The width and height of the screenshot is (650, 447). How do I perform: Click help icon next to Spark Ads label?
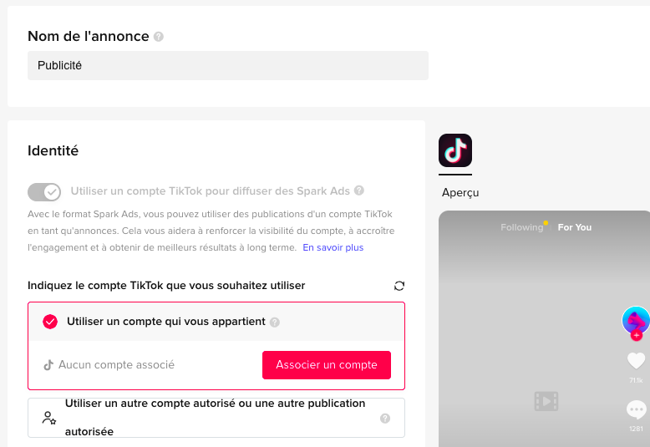359,190
